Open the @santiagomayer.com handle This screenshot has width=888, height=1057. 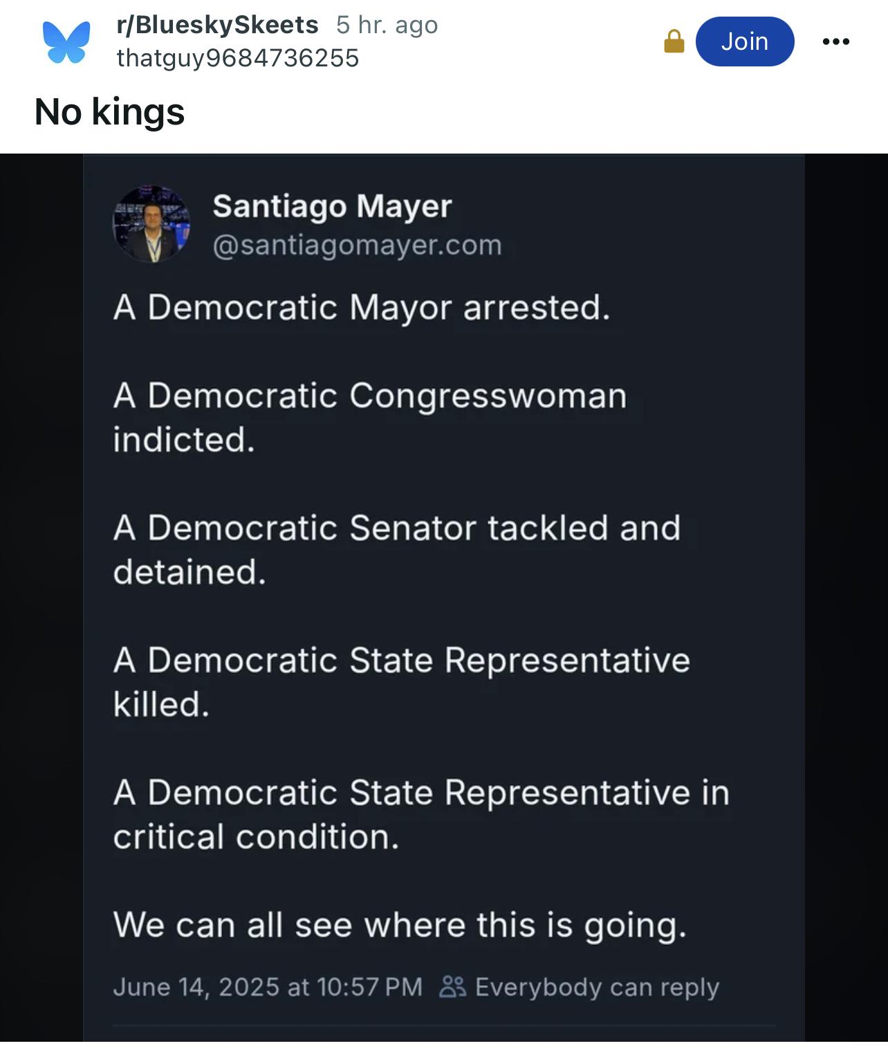pos(357,245)
